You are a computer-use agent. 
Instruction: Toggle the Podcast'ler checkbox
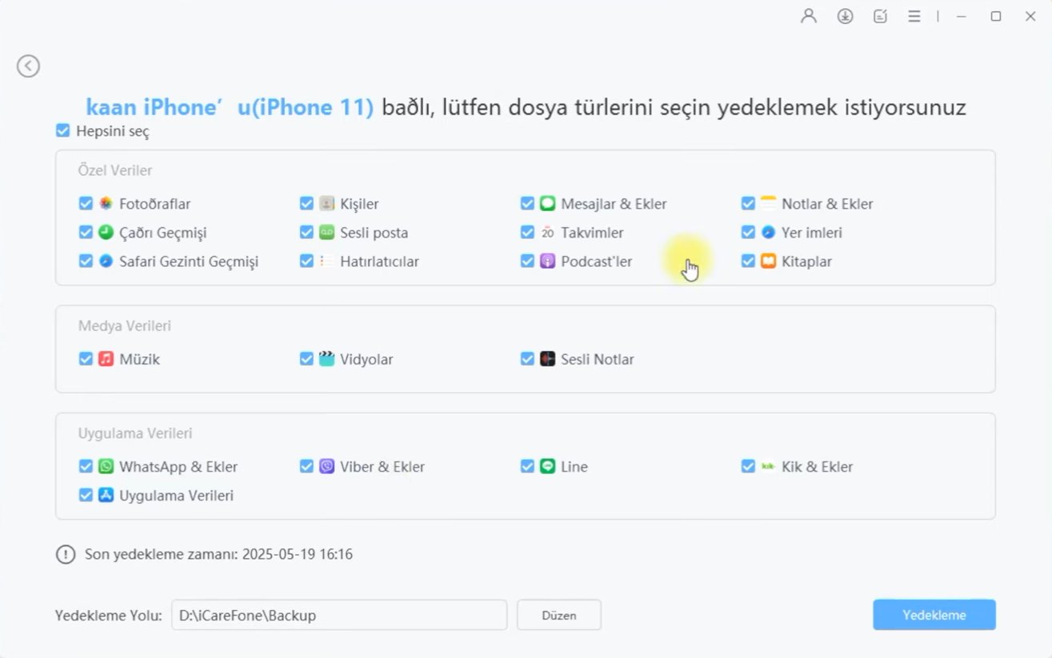point(527,261)
